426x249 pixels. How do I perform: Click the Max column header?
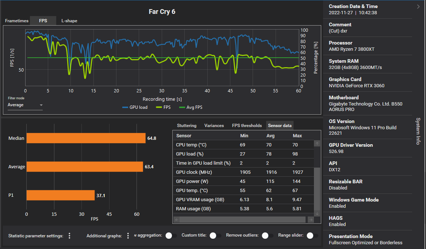297,136
